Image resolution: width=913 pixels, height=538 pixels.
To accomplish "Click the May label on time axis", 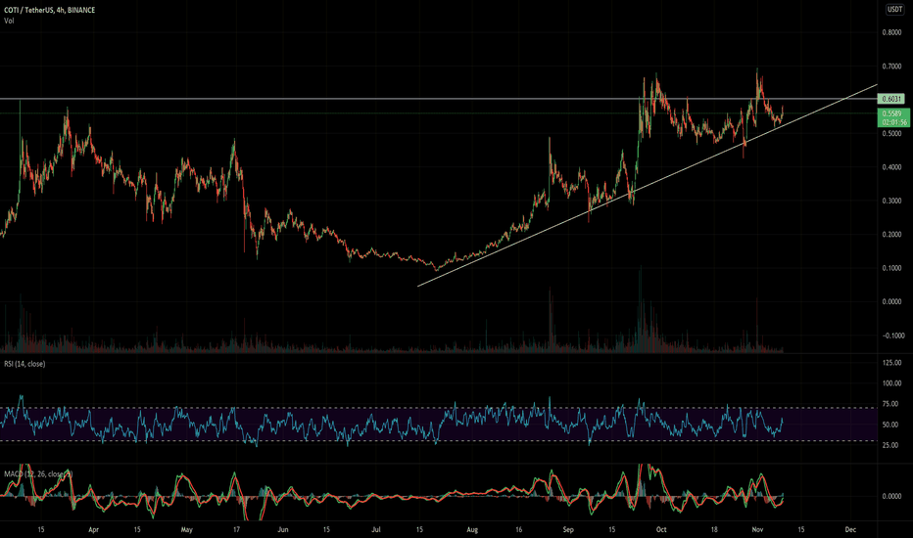I will [x=186, y=530].
